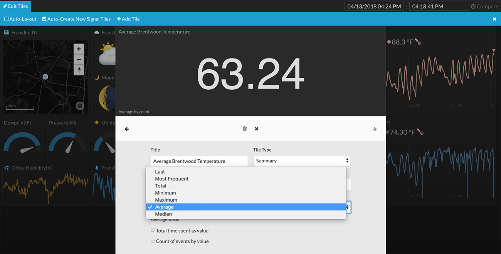
Task: Choose Most Frequent from the list
Action: pyautogui.click(x=171, y=179)
